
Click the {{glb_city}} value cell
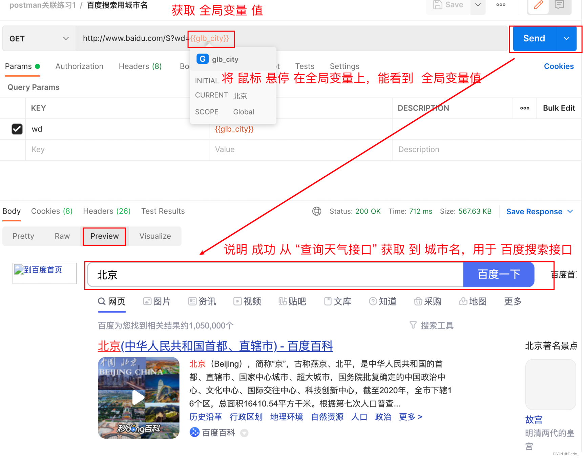click(x=301, y=129)
